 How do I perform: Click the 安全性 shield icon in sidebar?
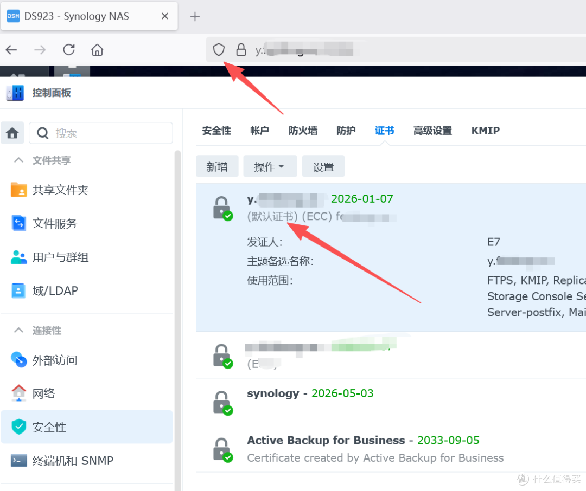click(18, 427)
